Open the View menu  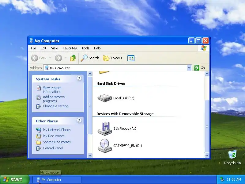[55, 48]
